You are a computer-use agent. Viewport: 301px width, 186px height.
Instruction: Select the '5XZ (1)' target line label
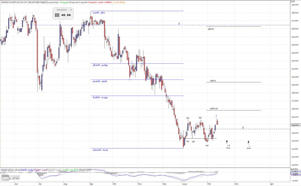213,81
